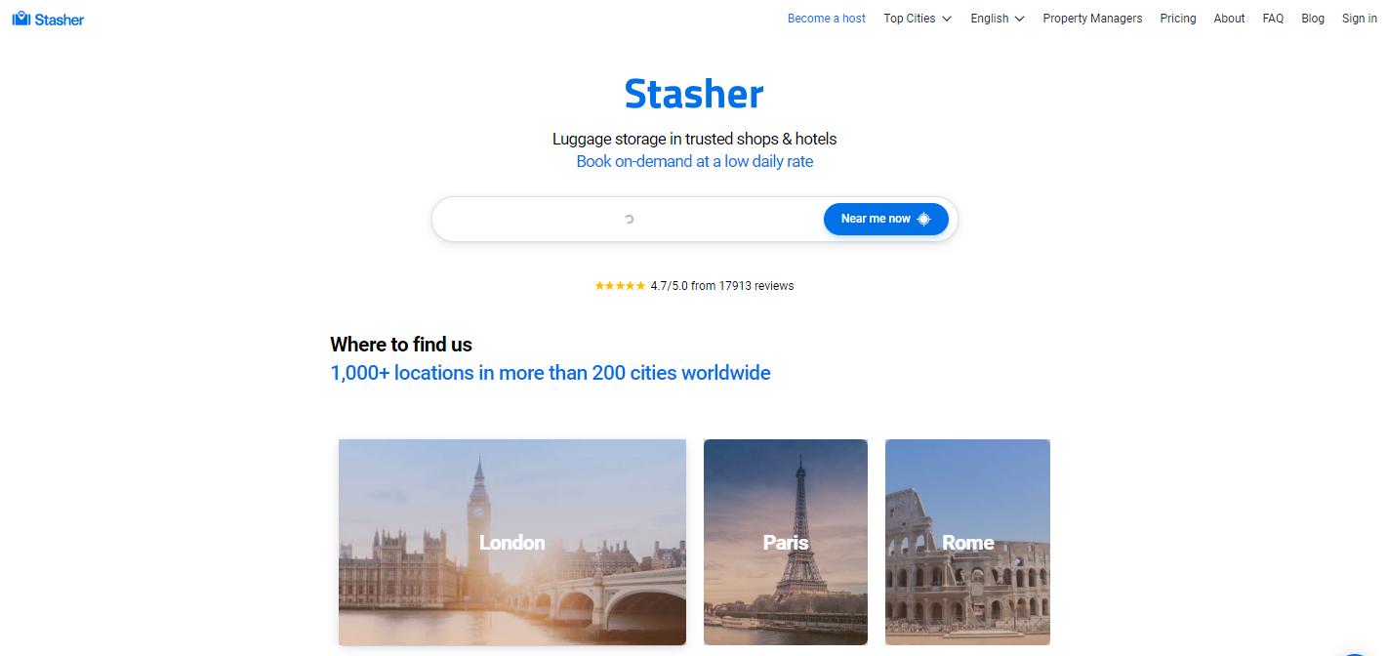1388x656 pixels.
Task: Go to Property Managers page
Action: (x=1092, y=19)
